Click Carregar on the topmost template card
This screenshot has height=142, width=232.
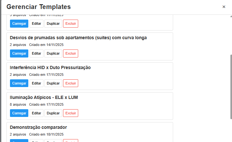19,23
